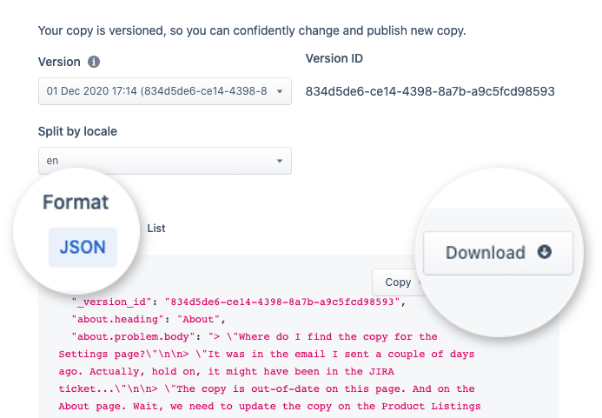Viewport: 602px width, 418px height.
Task: Click the Version info icon
Action: [94, 63]
